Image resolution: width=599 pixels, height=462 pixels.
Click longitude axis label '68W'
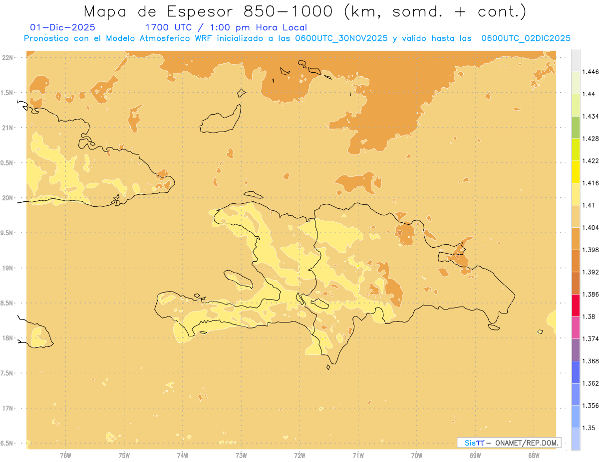pos(534,455)
